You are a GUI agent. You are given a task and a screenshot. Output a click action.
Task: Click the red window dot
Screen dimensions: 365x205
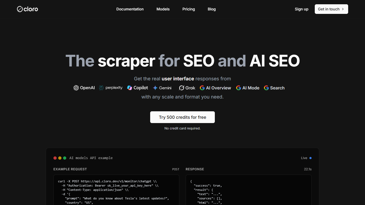pyautogui.click(x=55, y=158)
